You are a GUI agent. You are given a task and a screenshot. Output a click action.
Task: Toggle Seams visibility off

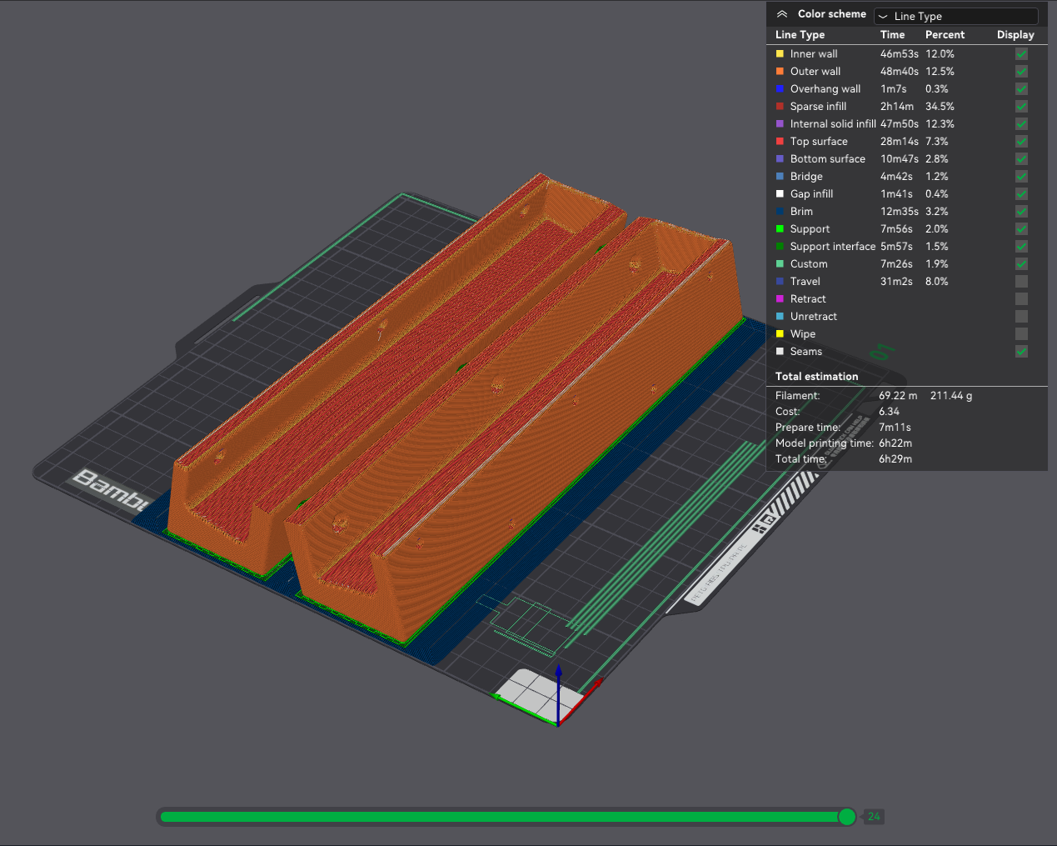(1021, 351)
